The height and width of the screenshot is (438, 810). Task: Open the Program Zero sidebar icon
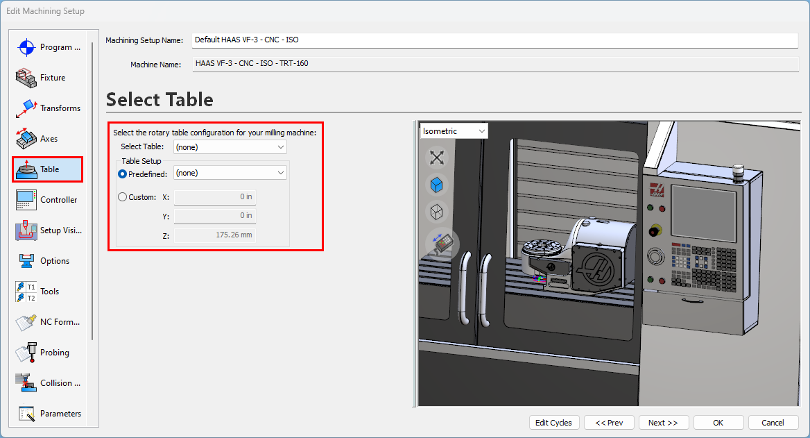(26, 47)
